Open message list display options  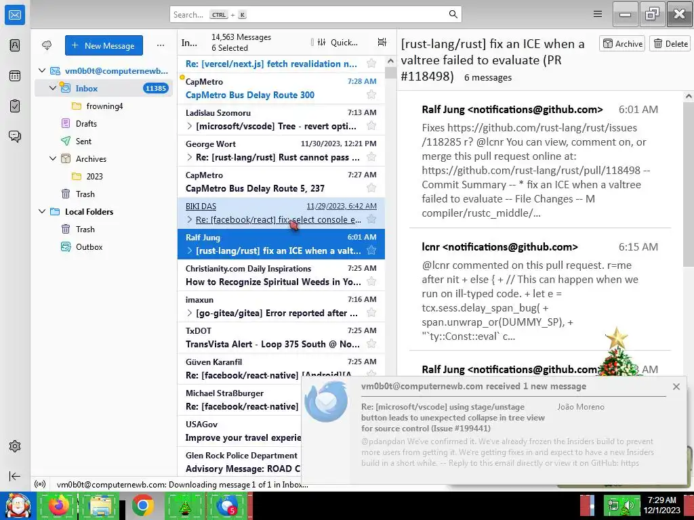[x=382, y=42]
